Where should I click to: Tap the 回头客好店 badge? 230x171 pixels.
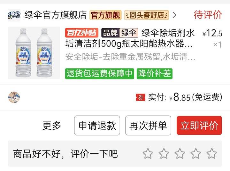click(146, 15)
